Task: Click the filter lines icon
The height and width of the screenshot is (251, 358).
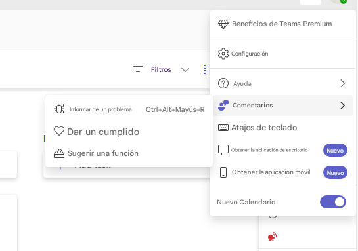Action: tap(138, 69)
